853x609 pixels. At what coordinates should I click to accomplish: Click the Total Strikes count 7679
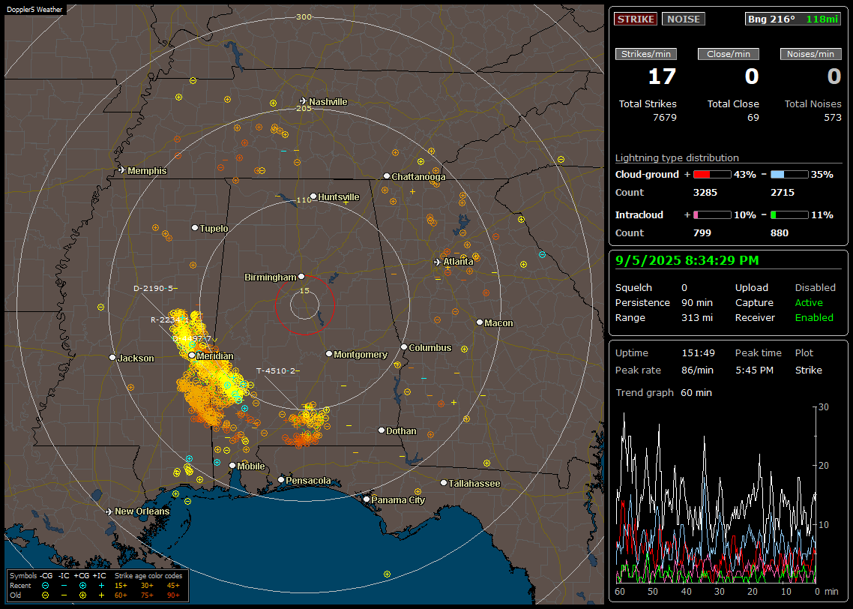click(664, 118)
